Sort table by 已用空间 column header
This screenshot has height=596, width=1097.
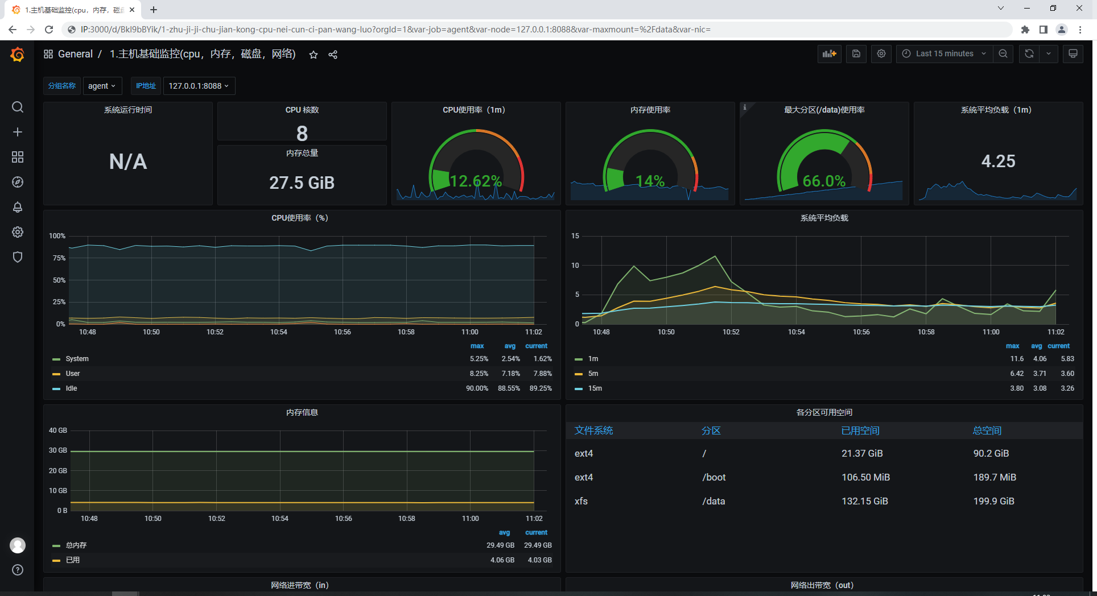pos(860,431)
